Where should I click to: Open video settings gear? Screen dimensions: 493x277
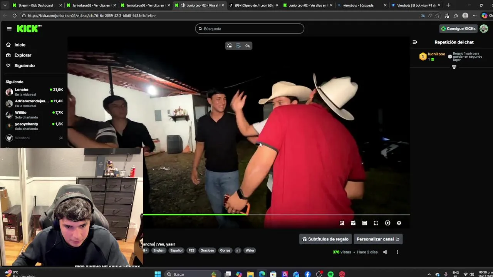pyautogui.click(x=399, y=223)
